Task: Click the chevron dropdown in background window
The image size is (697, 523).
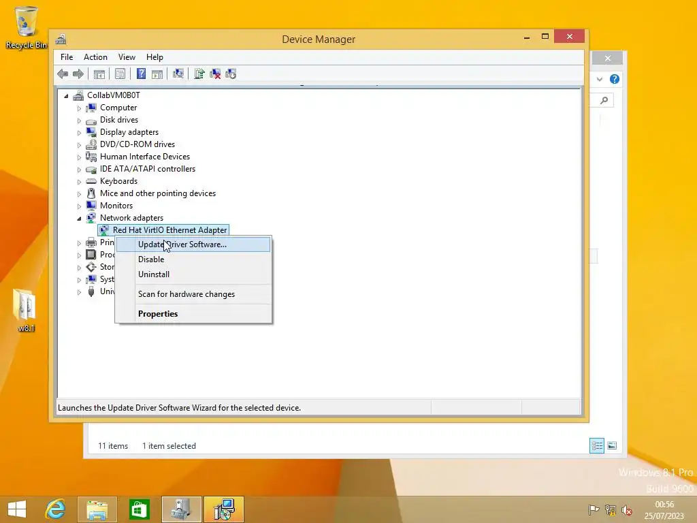Action: [600, 79]
